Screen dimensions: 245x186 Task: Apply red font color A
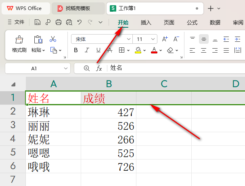[x=154, y=50]
